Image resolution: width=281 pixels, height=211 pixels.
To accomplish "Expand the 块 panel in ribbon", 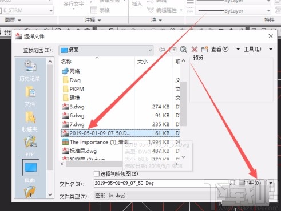I will pos(156,20).
